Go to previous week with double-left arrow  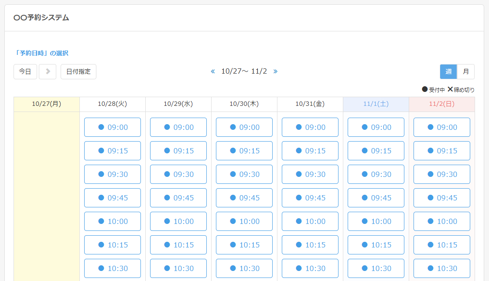(213, 71)
